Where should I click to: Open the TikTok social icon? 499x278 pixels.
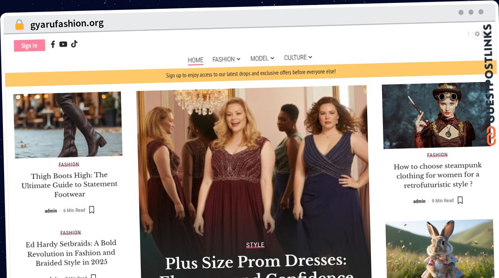pyautogui.click(x=74, y=44)
